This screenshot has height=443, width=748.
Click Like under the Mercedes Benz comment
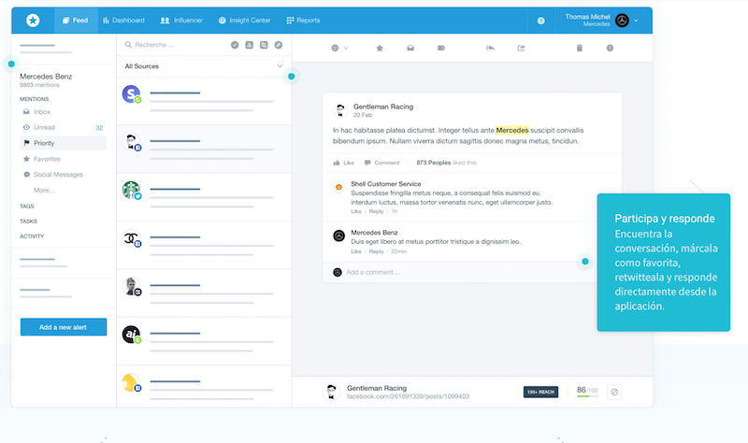tap(356, 251)
